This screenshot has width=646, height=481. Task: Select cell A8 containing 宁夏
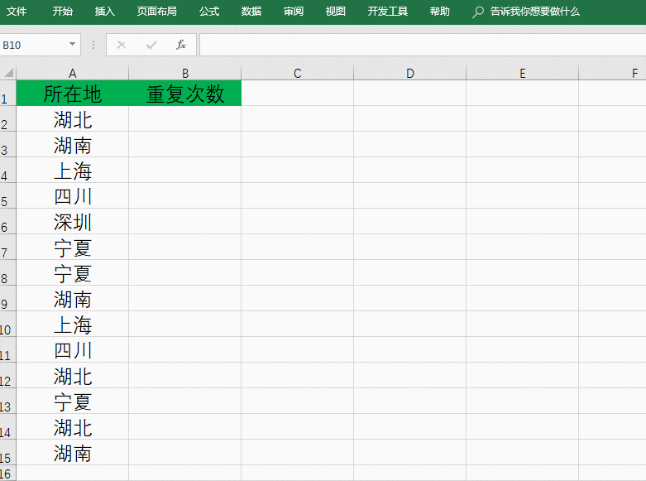tap(73, 272)
